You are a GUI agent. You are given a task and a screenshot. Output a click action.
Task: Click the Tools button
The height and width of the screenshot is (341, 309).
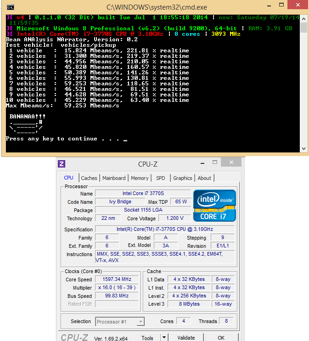pyautogui.click(x=147, y=338)
